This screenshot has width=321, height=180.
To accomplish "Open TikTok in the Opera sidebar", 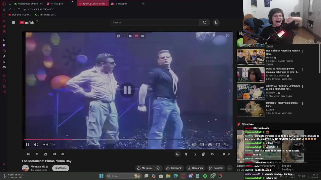I will coord(4,56).
